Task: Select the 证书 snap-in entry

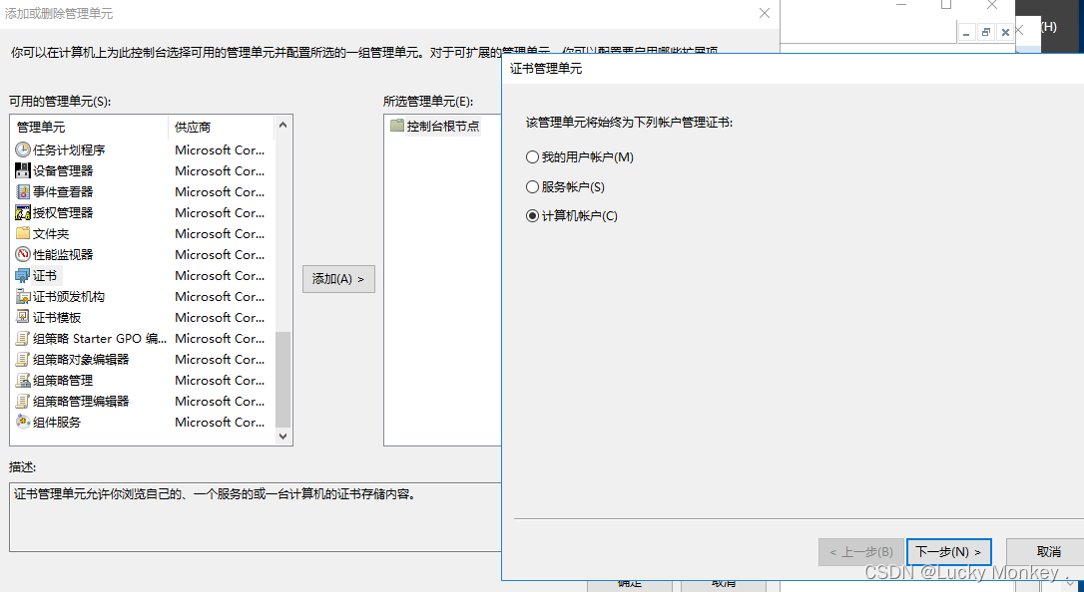Action: pos(143,275)
